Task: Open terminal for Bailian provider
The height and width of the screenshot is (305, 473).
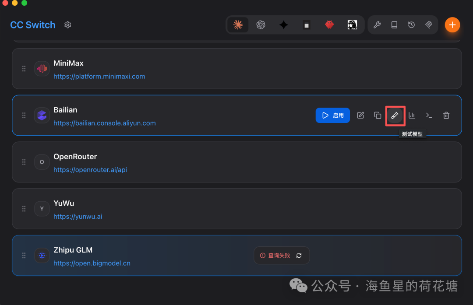Action: pos(429,115)
